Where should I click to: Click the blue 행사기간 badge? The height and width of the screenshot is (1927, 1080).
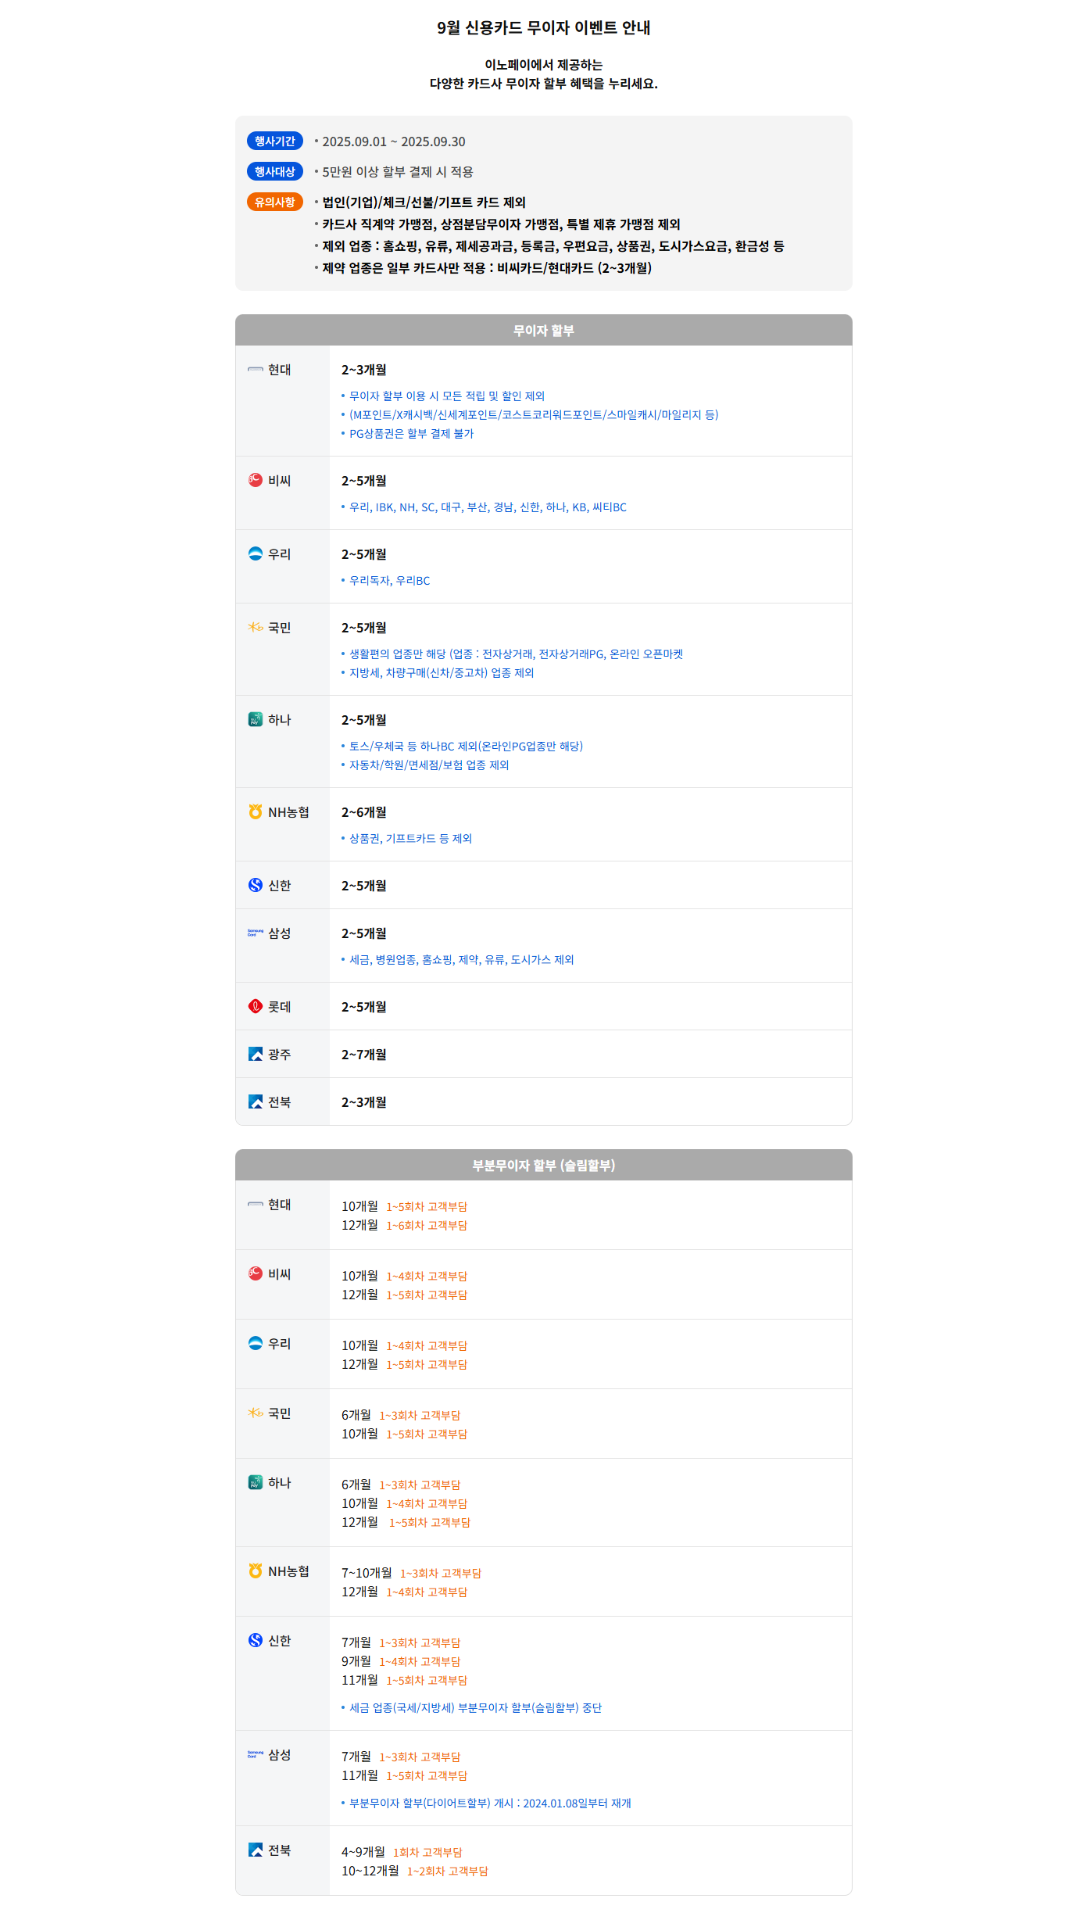pos(275,141)
